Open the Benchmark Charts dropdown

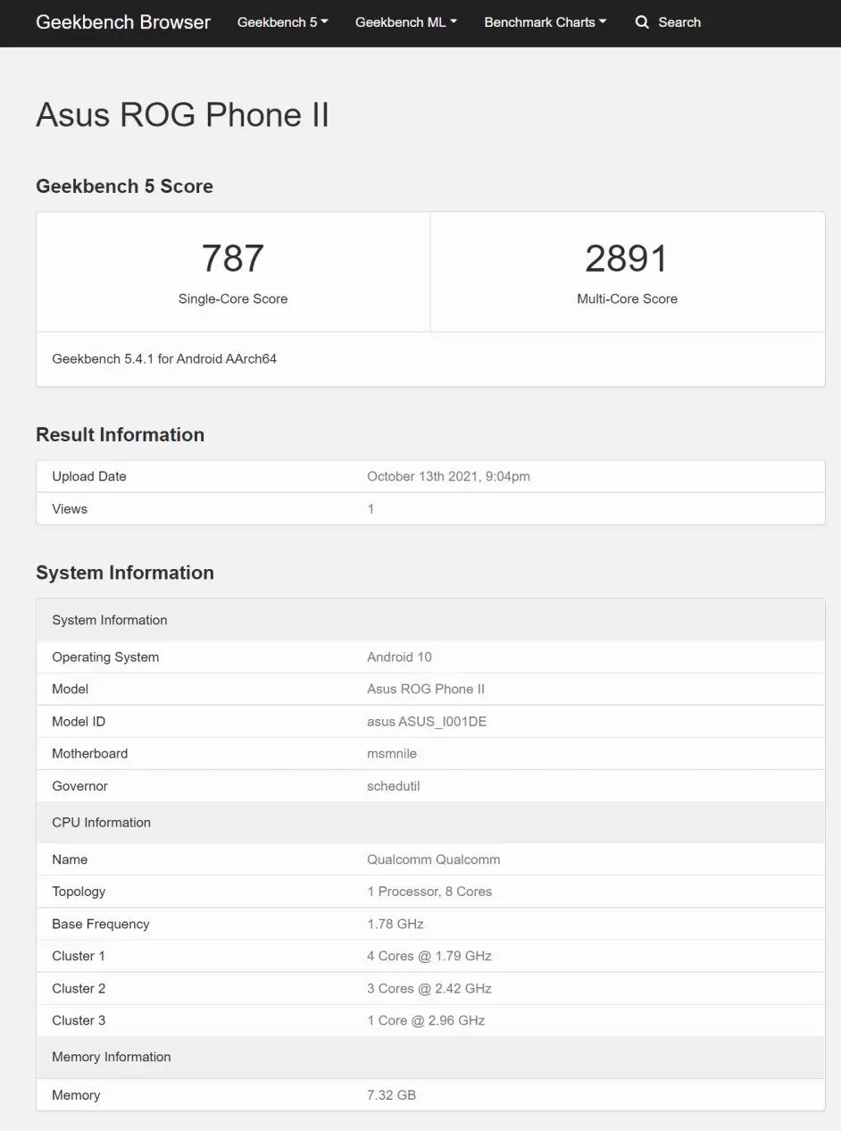click(x=545, y=22)
